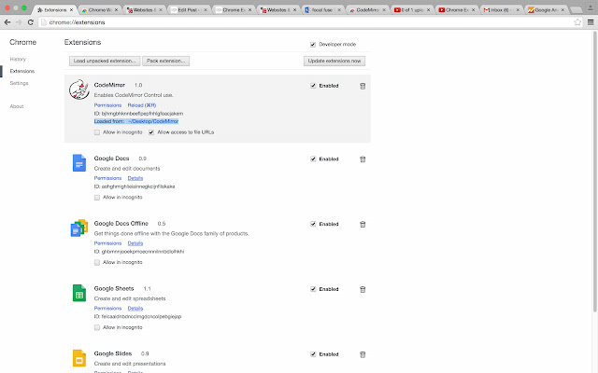Bookmark this page with the star icon

577,22
